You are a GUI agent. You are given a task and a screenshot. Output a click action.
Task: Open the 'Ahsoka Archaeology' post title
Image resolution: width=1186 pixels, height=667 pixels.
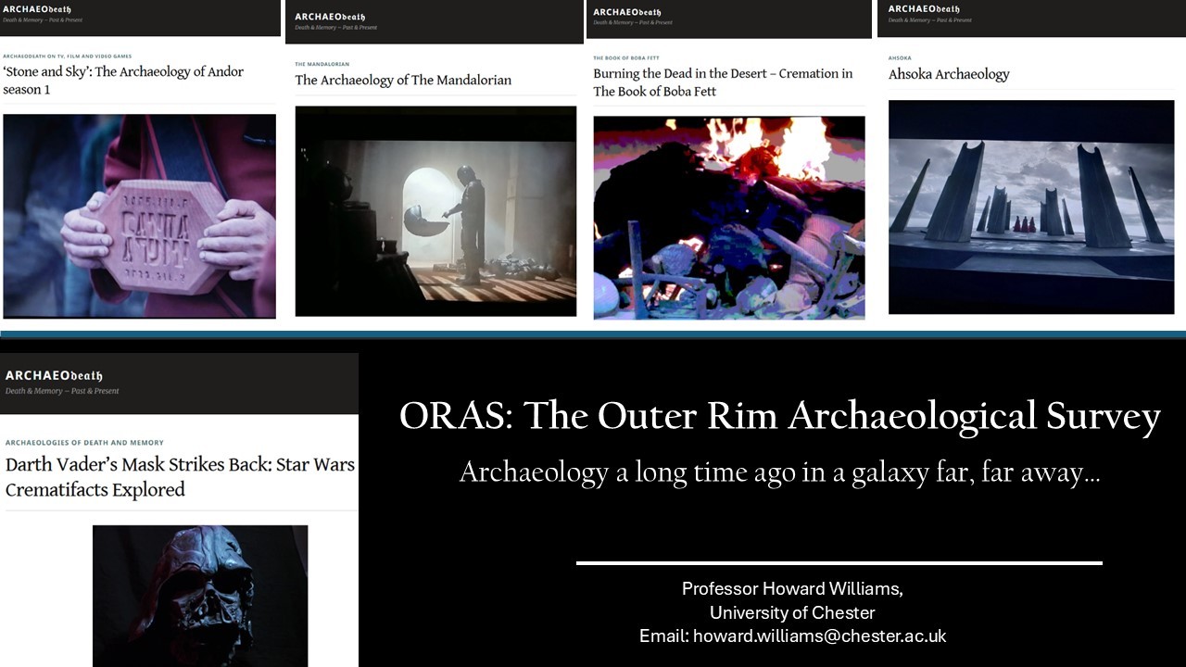point(949,74)
